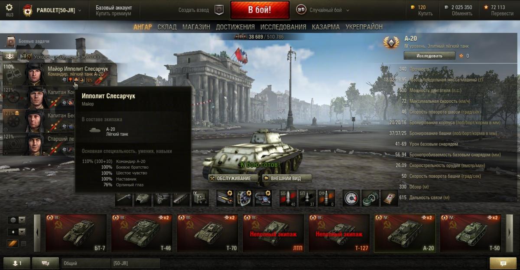Expand the PAROLET[50-JR] account dropdown
This screenshot has height=270, width=520.
[79, 10]
